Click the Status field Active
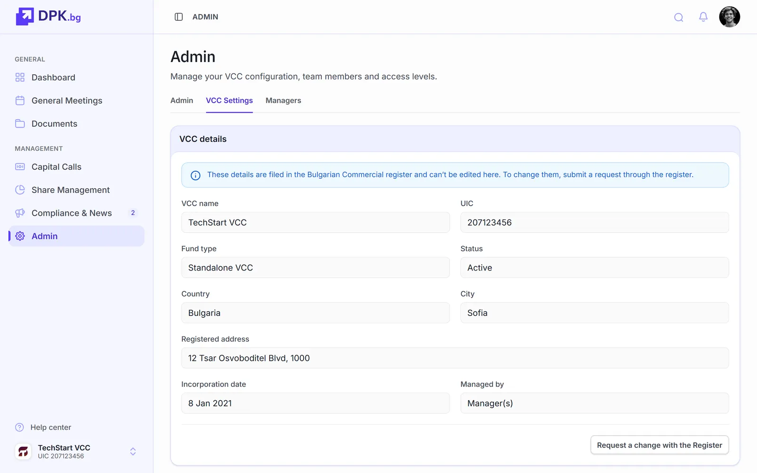The width and height of the screenshot is (757, 473). click(595, 268)
